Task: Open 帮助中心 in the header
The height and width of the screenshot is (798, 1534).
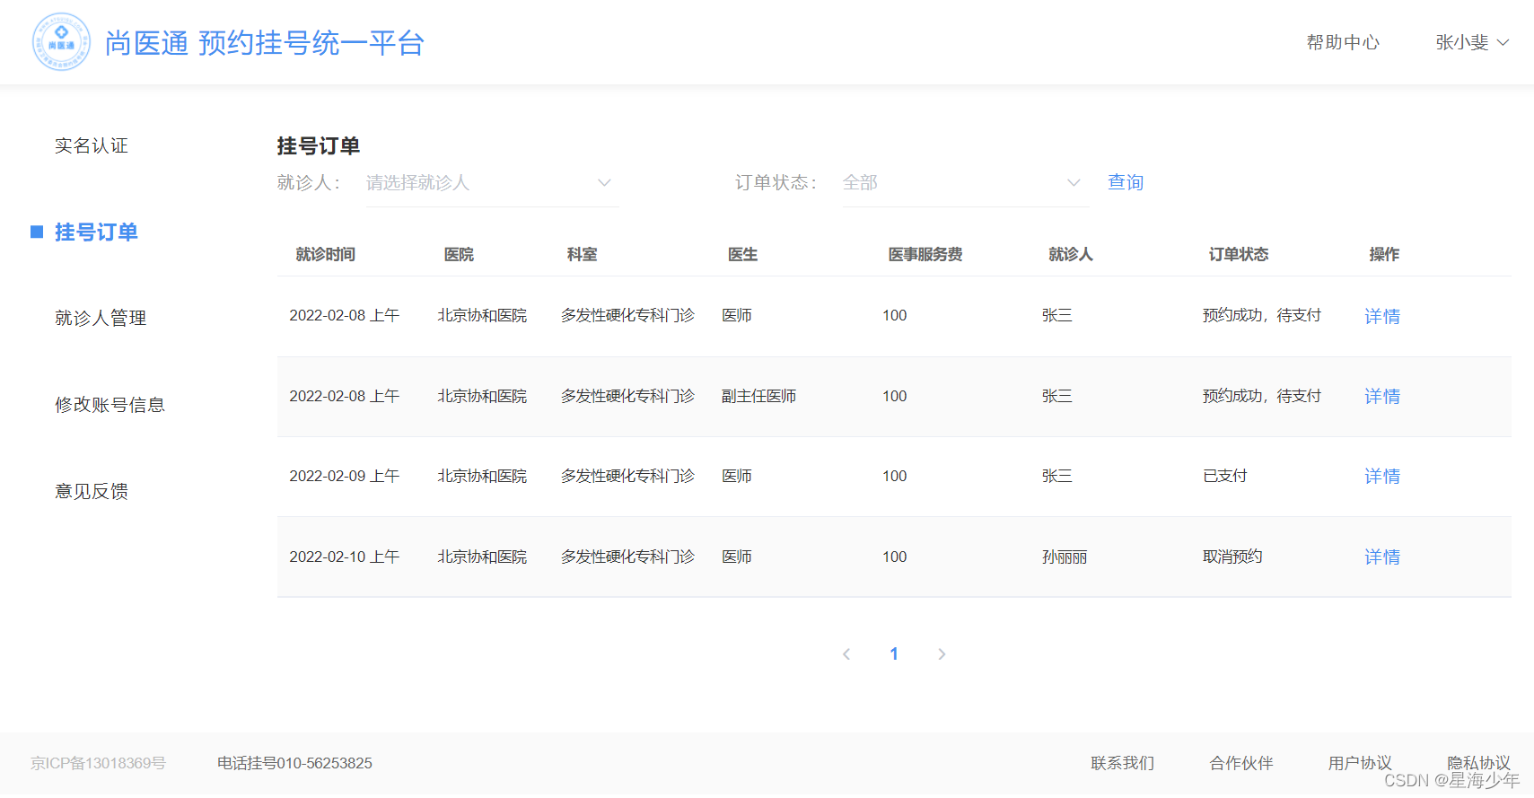Action: 1343,42
